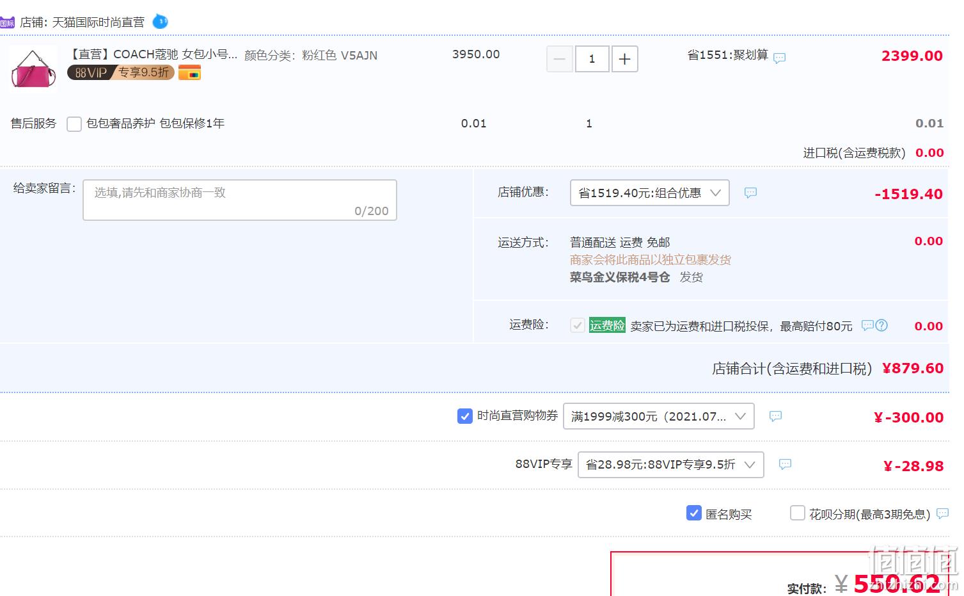Viewport: 964px width, 596px height.
Task: Click the 商家会将此商品以独立包裹发货 notice
Action: [x=651, y=260]
